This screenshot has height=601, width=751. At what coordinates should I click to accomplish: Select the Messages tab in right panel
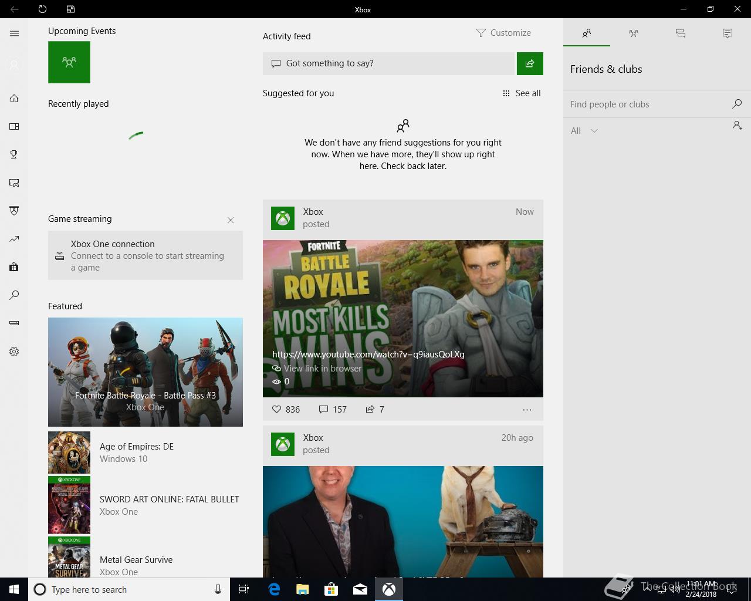click(681, 33)
